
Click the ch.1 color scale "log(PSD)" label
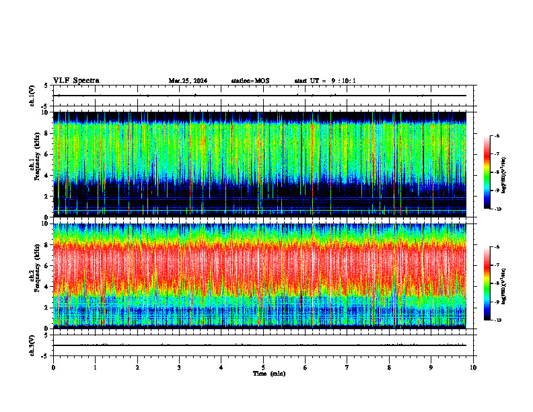tap(504, 176)
